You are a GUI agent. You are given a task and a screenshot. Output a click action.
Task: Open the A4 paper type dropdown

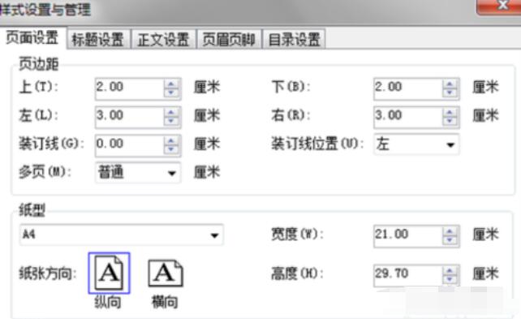coord(121,235)
